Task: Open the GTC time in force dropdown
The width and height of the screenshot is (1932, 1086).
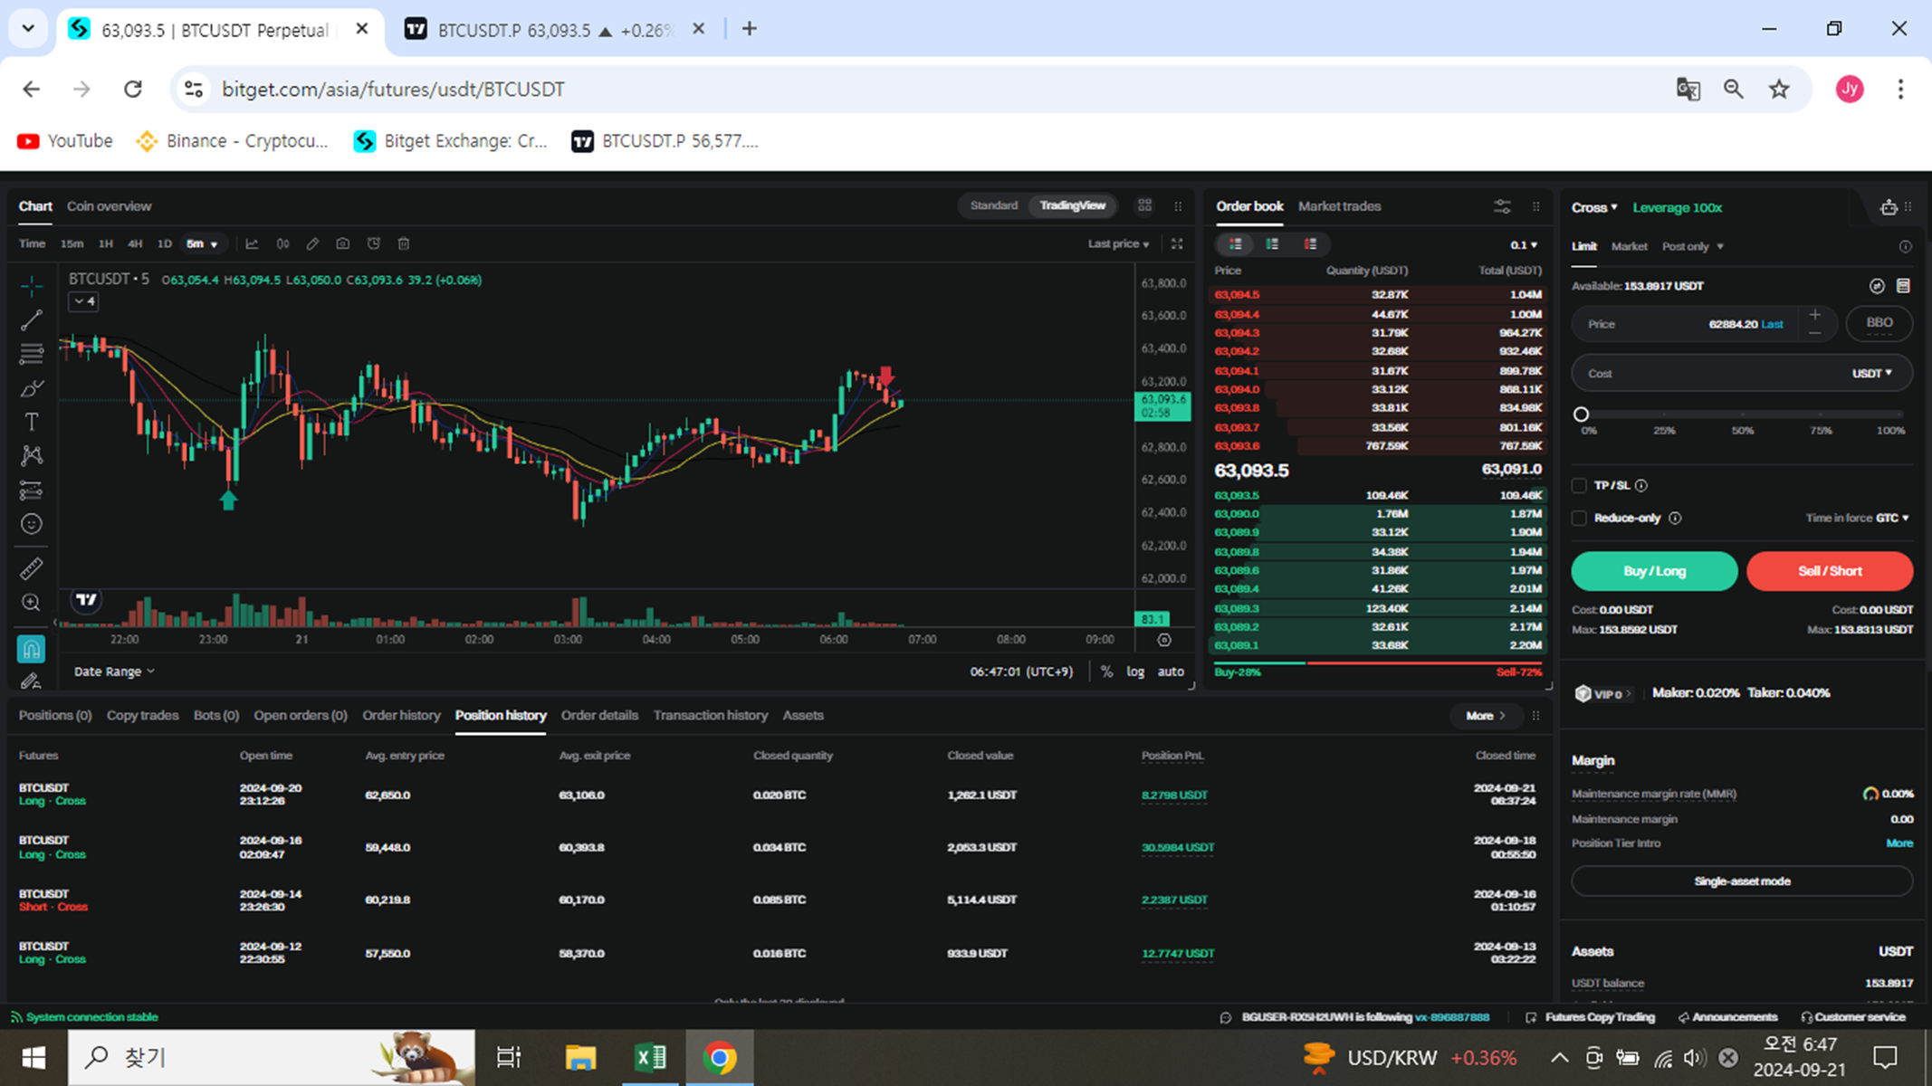Action: [x=1892, y=518]
